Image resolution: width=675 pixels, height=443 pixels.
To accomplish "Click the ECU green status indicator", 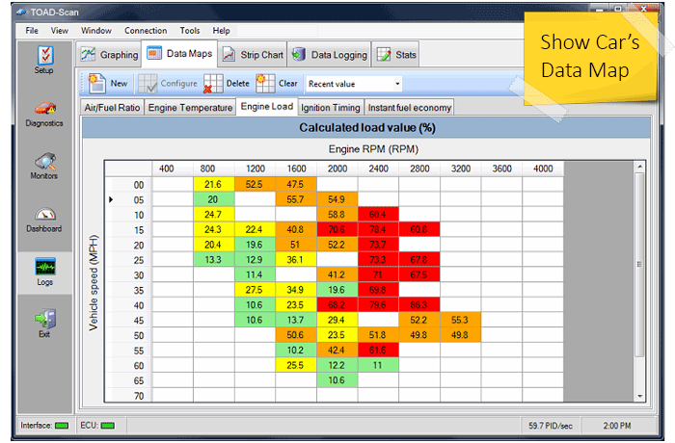I will (108, 426).
